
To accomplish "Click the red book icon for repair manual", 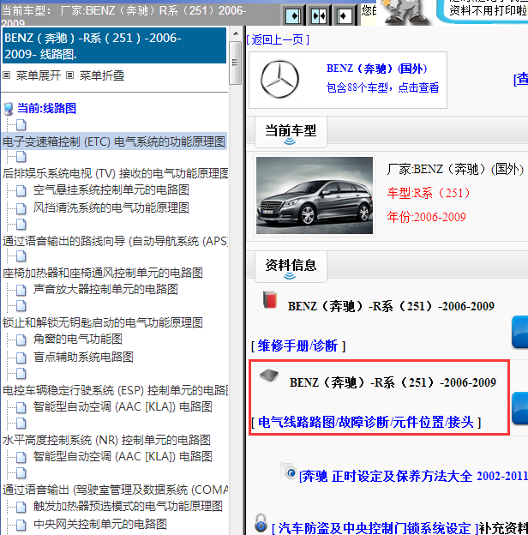I will (270, 299).
